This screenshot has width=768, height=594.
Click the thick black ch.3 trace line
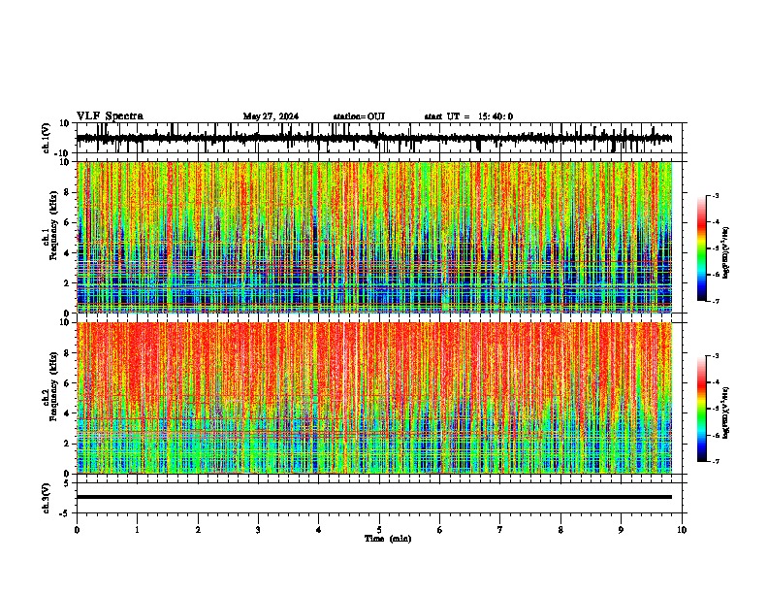[374, 497]
